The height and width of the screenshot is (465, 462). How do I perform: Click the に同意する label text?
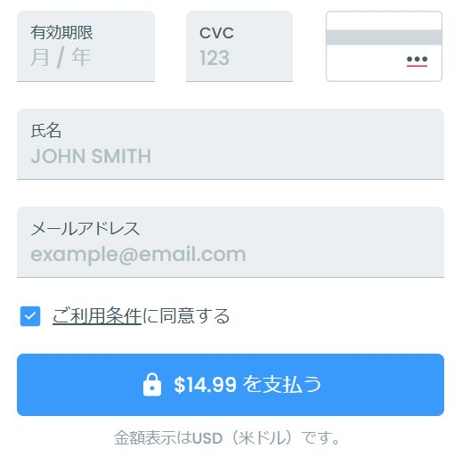pos(186,316)
